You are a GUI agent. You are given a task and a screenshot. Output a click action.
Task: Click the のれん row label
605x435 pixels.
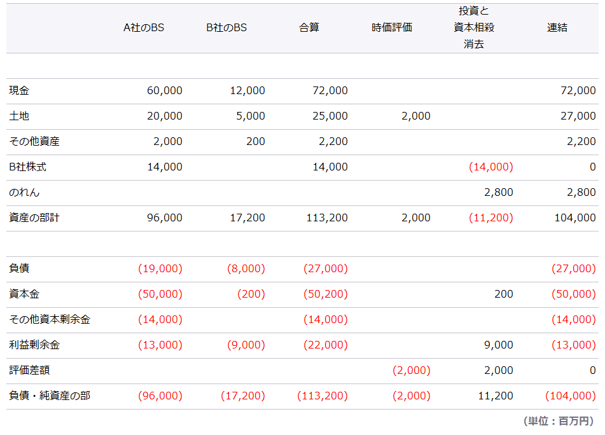coord(24,193)
